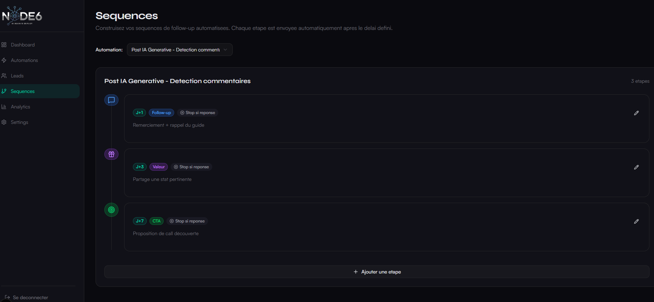Viewport: 654px width, 302px height.
Task: Click Ajouter une etape button
Action: tap(377, 272)
